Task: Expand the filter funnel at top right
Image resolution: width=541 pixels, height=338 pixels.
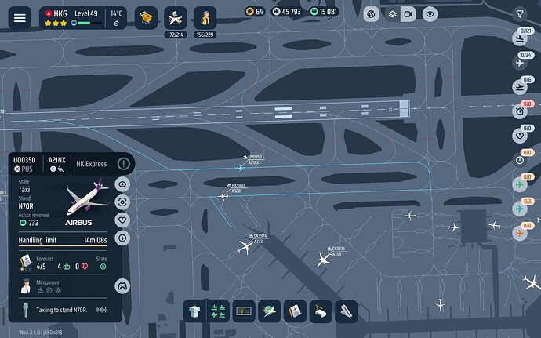Action: point(519,14)
